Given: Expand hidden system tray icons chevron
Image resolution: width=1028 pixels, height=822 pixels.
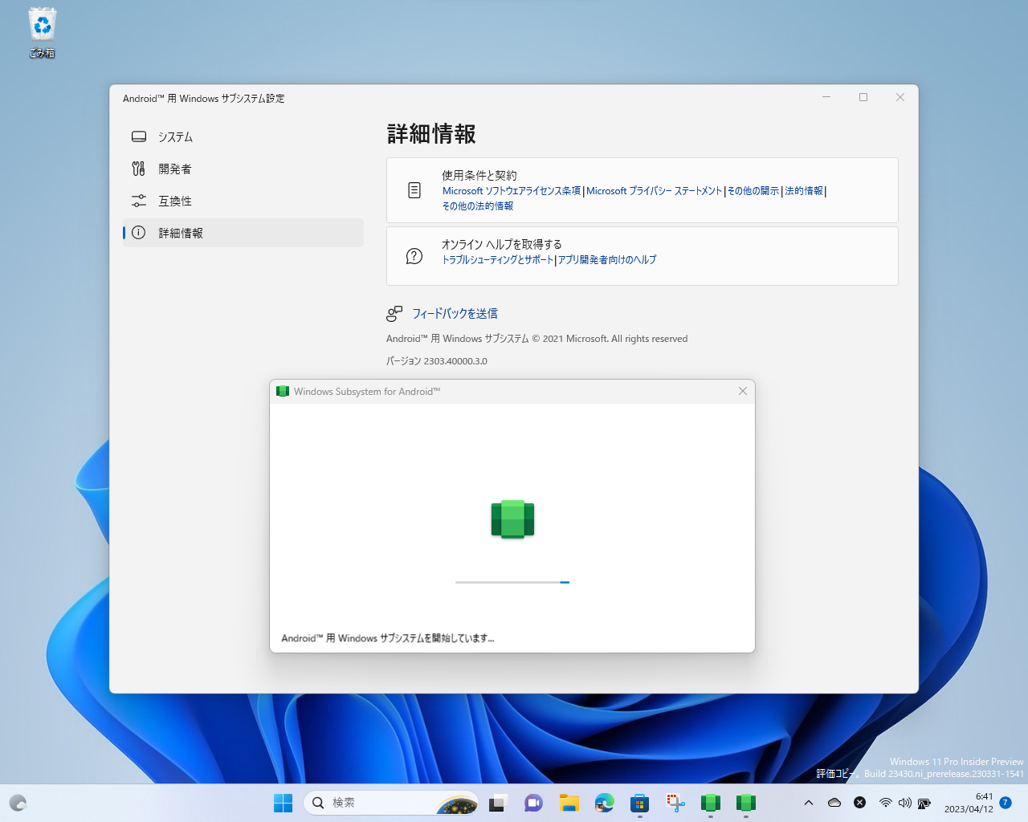Looking at the screenshot, I should 809,802.
